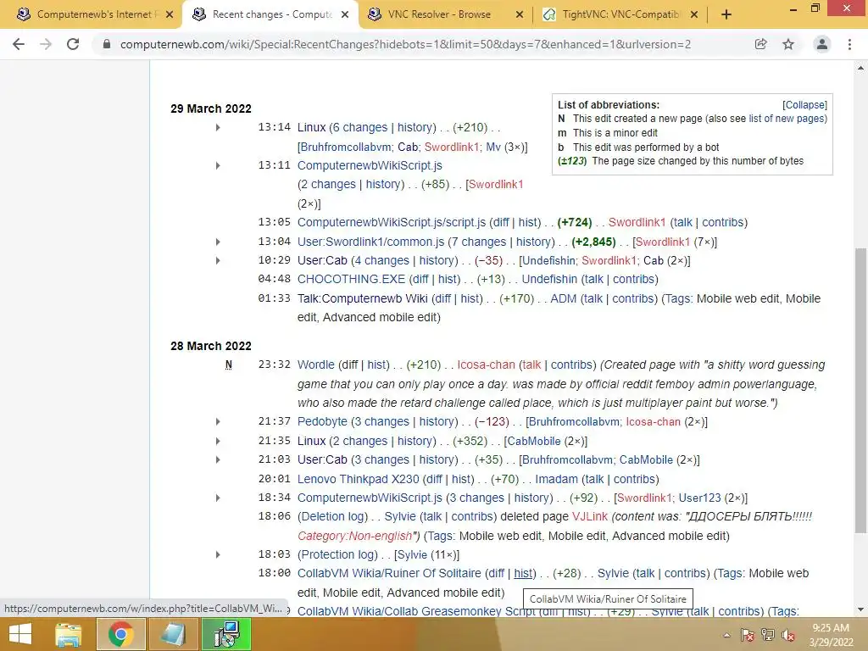The image size is (868, 651).
Task: Switch to VNC Resolver - Browse tab
Action: tap(440, 14)
